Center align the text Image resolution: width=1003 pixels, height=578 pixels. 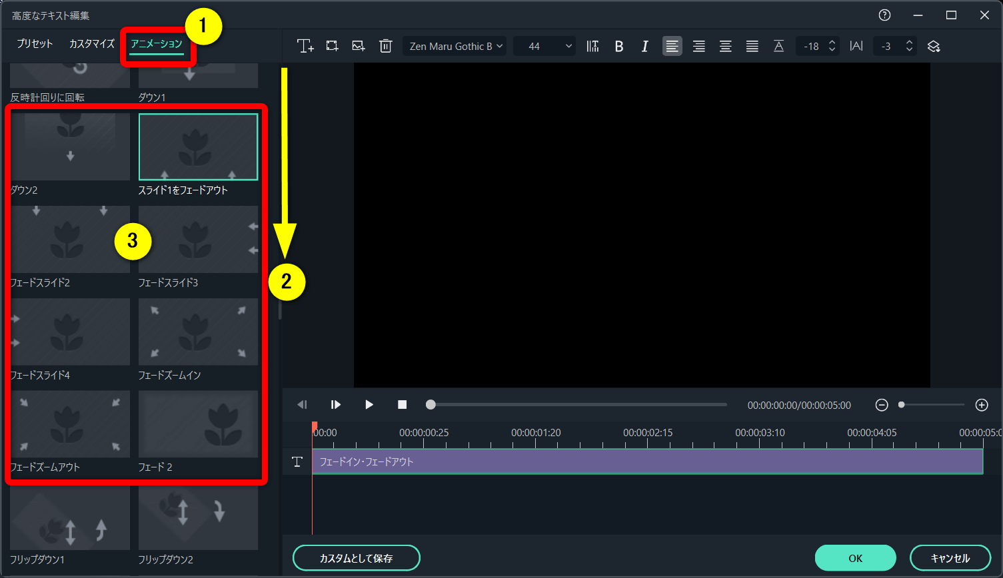[x=725, y=46]
